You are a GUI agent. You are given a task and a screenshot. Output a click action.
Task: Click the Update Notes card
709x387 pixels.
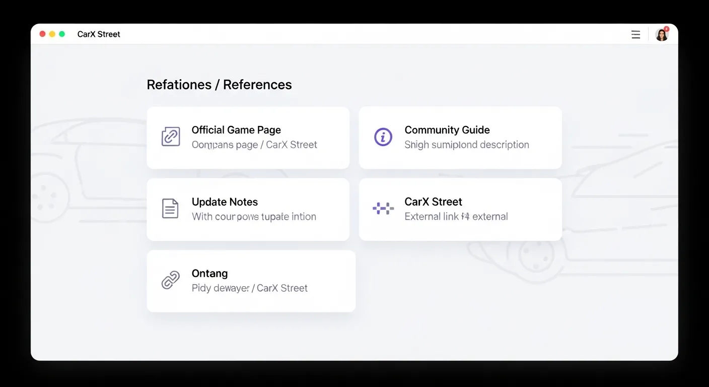pos(248,209)
